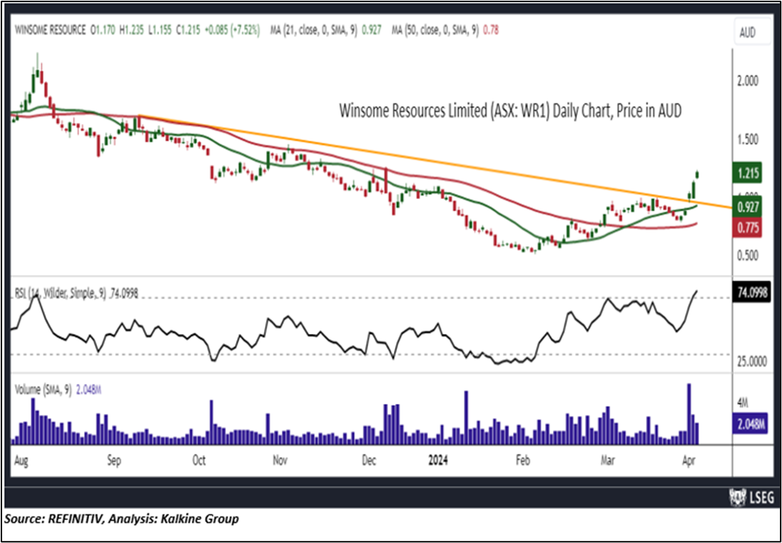Click the black 74.0998 RSI value tag
This screenshot has height=543, width=782.
[750, 291]
